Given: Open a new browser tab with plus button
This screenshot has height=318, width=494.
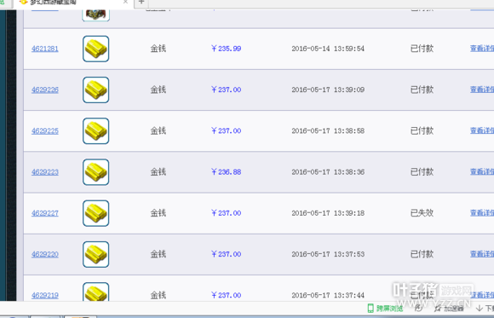Looking at the screenshot, I should click(x=141, y=3).
